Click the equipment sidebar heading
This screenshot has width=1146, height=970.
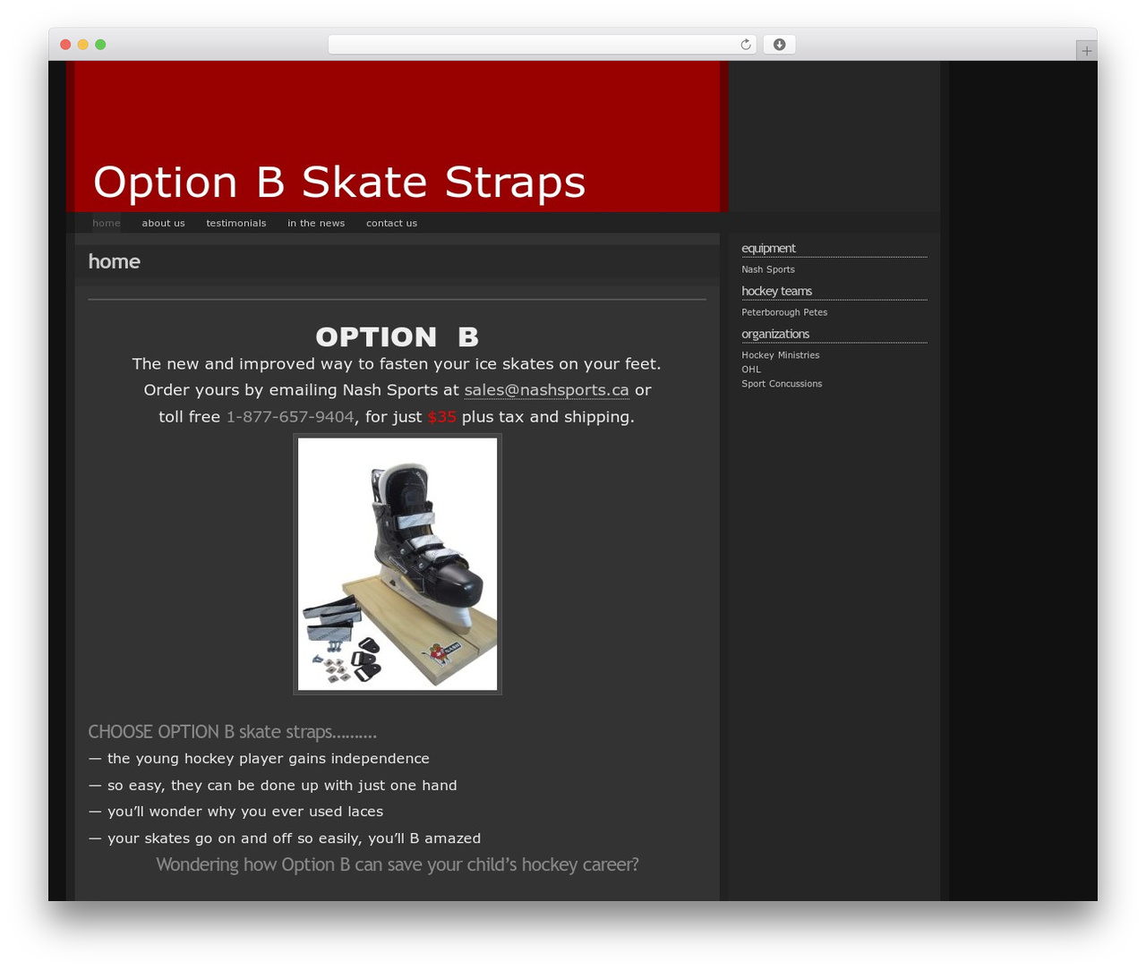click(x=768, y=248)
